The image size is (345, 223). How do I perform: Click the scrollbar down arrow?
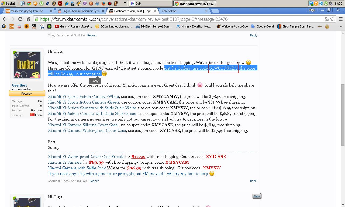tap(343, 205)
